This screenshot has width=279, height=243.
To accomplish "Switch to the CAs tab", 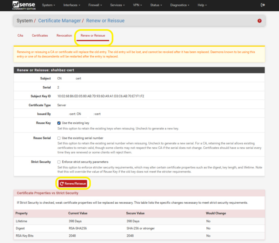I will click(20, 36).
